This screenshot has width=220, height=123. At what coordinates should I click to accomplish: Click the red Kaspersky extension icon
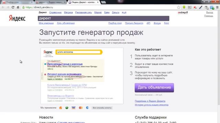coord(195,8)
